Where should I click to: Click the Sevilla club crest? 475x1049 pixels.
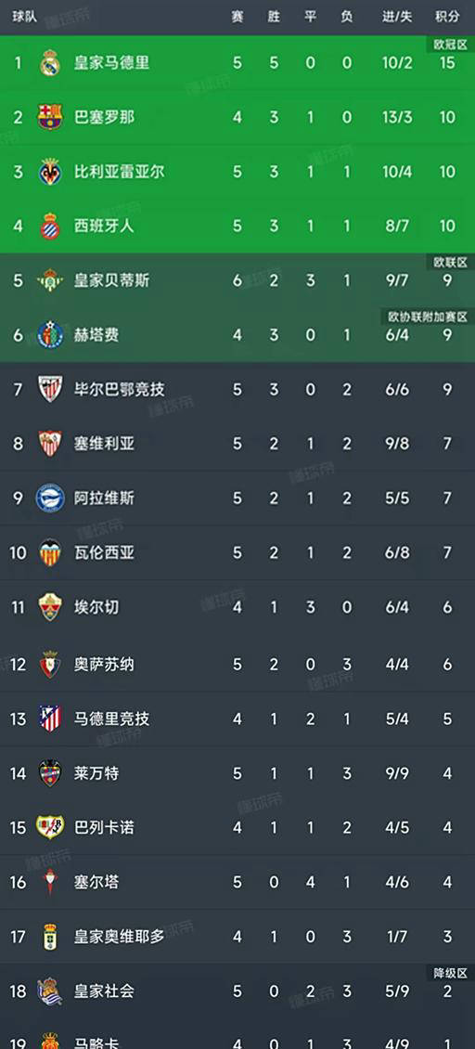tap(50, 443)
